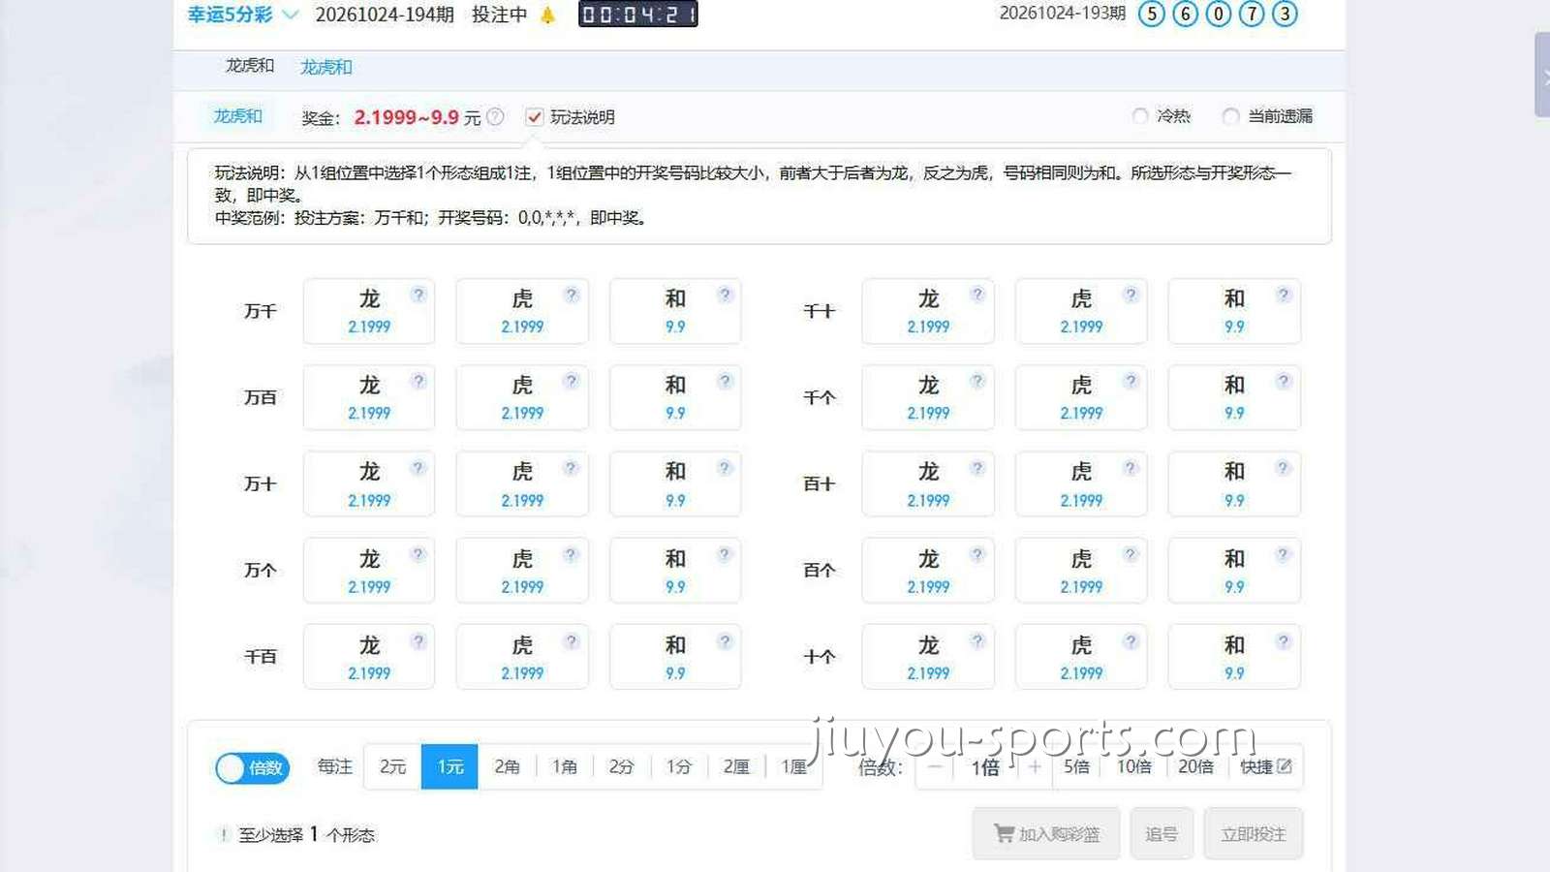Click the 立即投注 button
This screenshot has height=872, width=1550.
click(x=1254, y=833)
